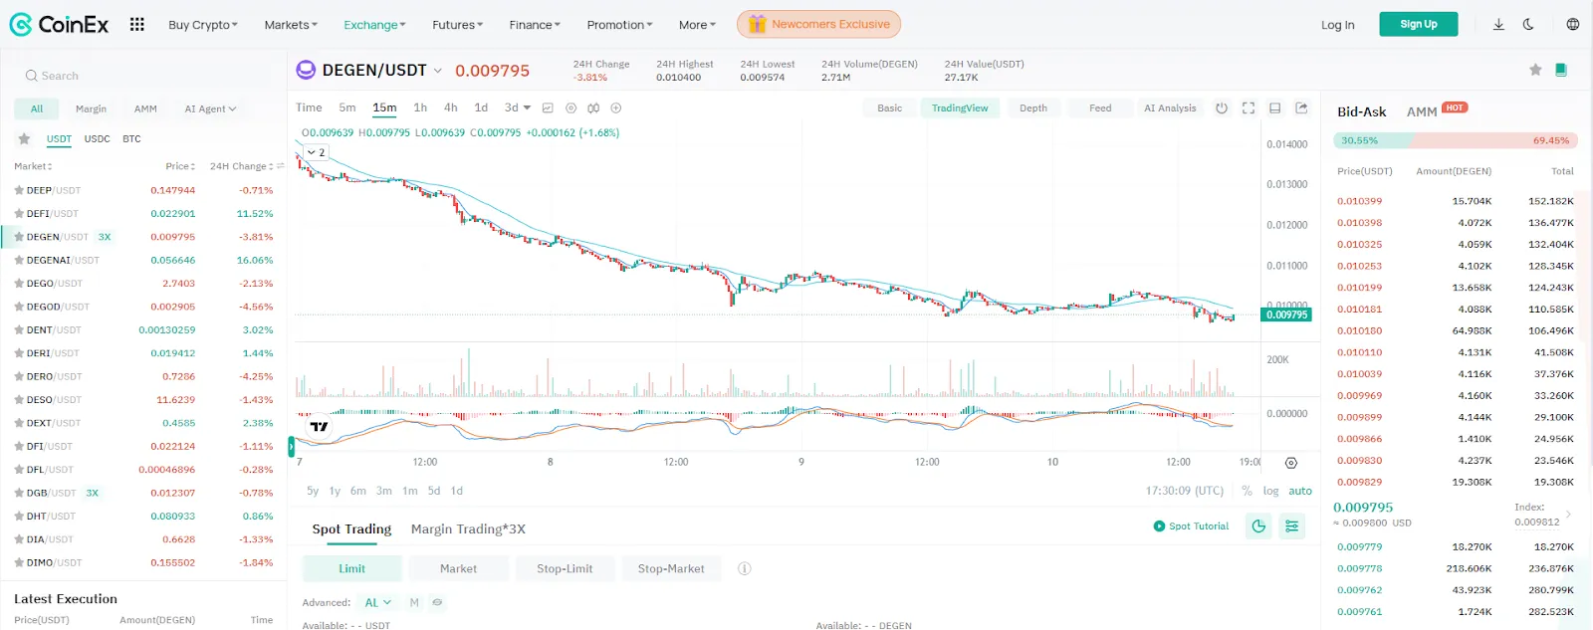This screenshot has height=630, width=1593.
Task: Switch to Margin Trading*3X tab
Action: click(468, 528)
